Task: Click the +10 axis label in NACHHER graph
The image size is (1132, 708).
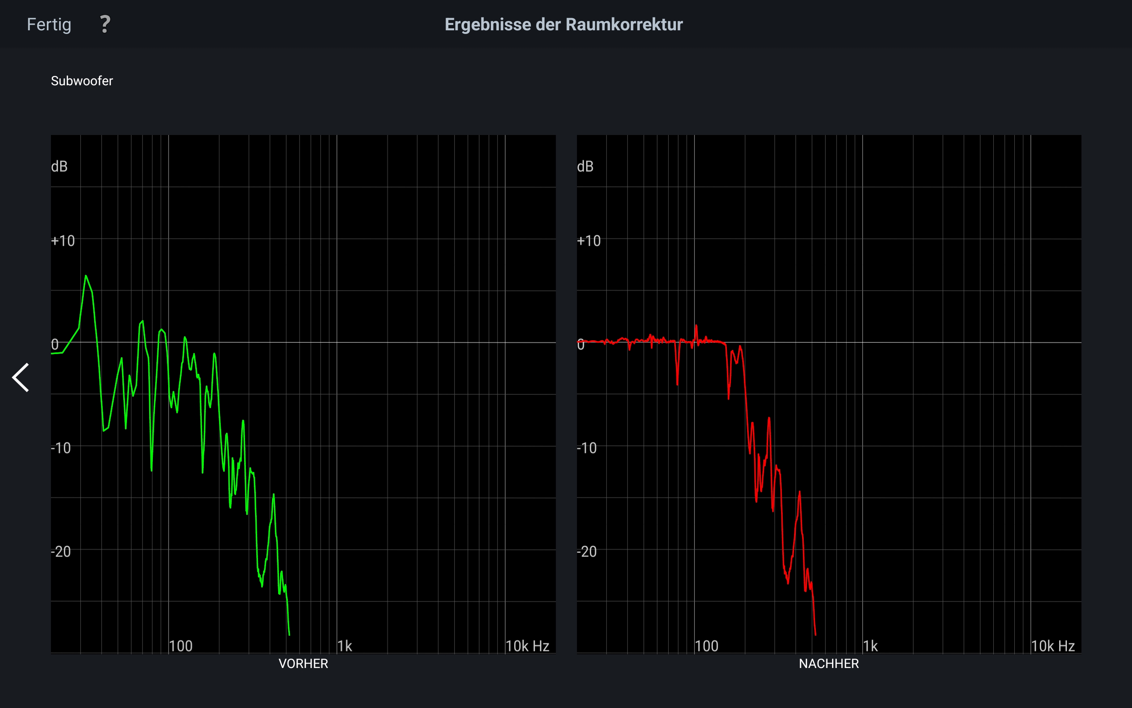Action: click(x=589, y=241)
